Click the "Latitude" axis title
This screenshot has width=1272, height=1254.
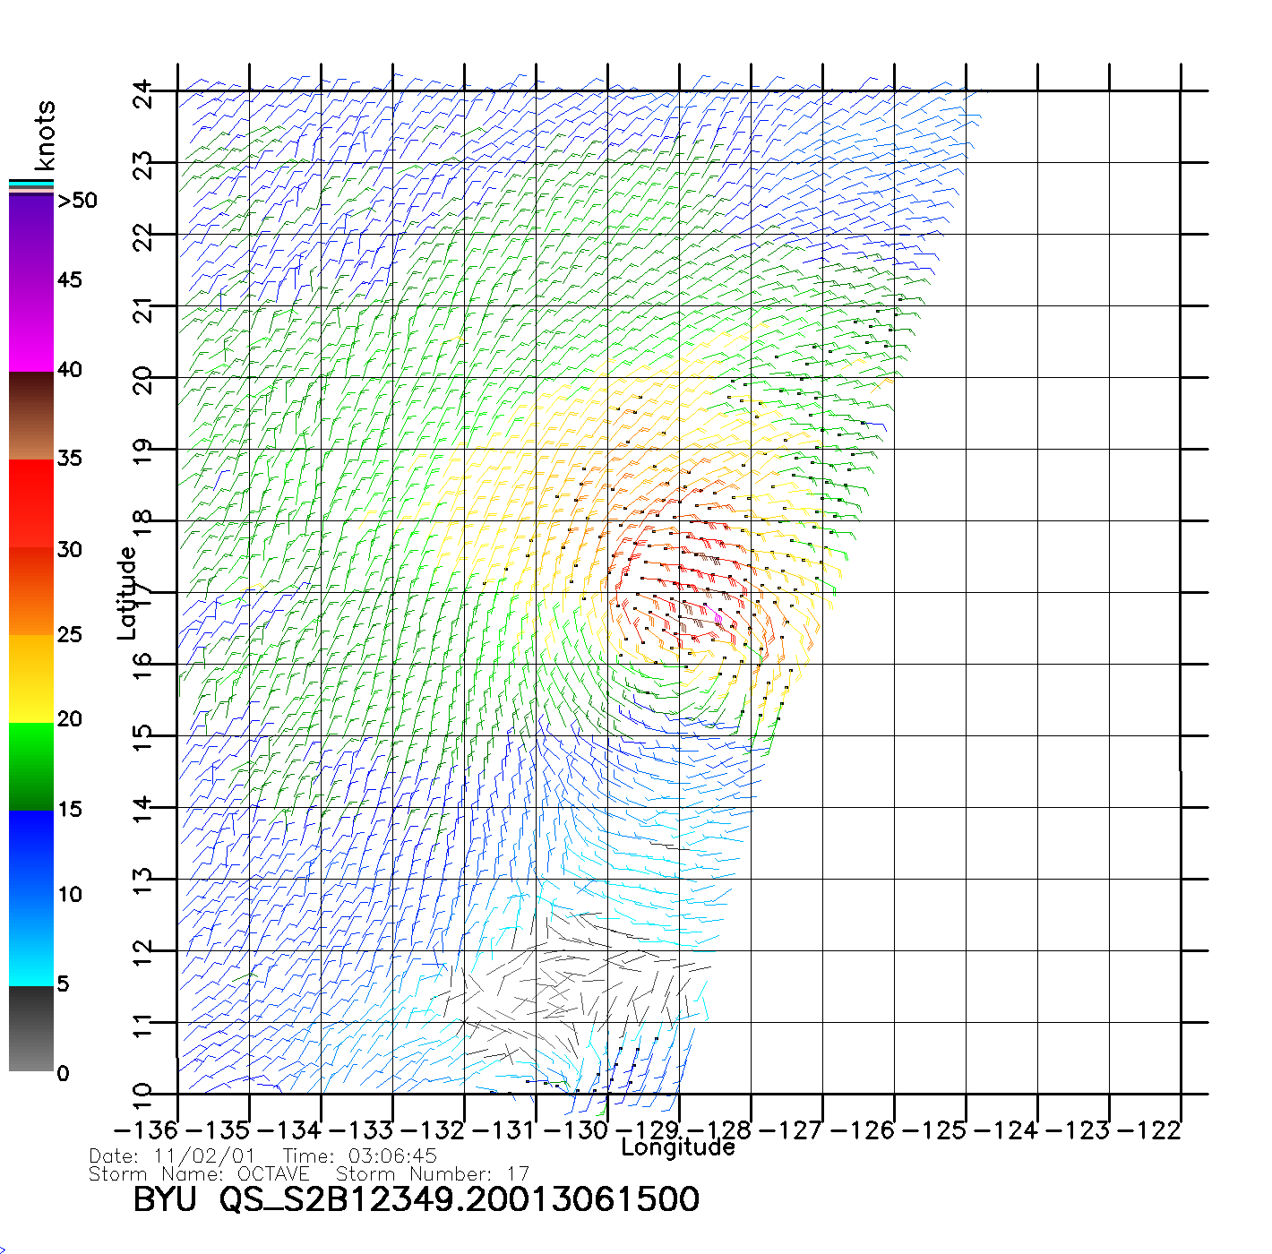[127, 593]
